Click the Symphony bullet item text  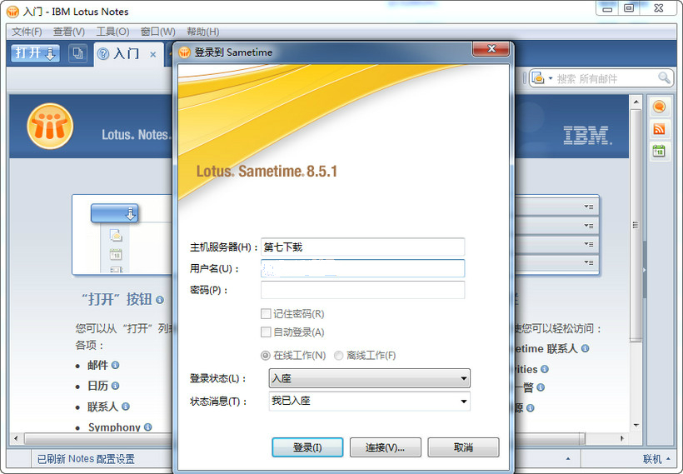point(114,427)
